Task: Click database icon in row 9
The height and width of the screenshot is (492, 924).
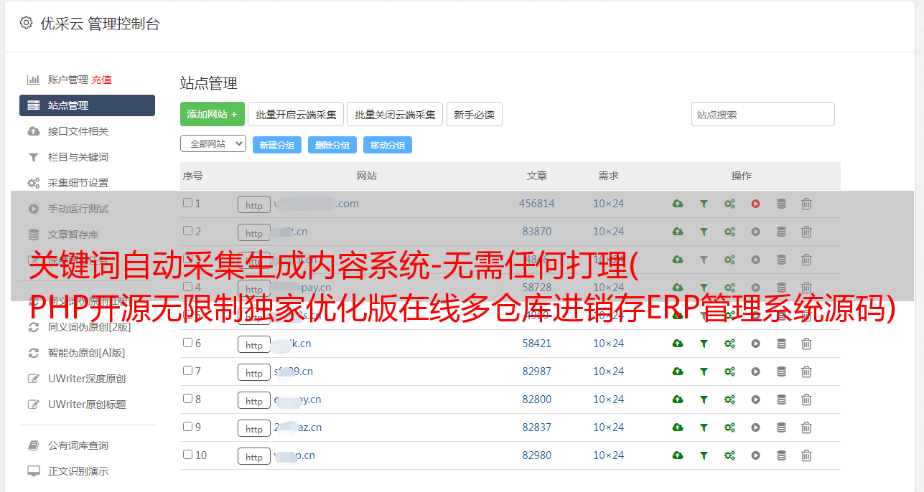Action: [x=781, y=427]
